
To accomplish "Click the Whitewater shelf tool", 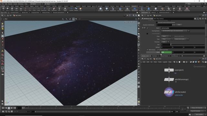I will [x=169, y=9].
